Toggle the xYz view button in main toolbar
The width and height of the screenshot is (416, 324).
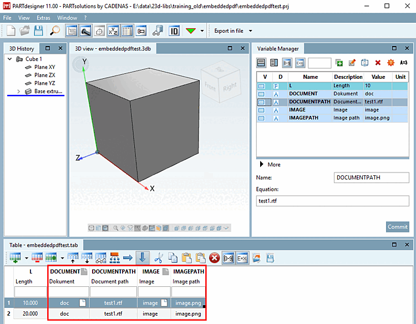(x=113, y=31)
